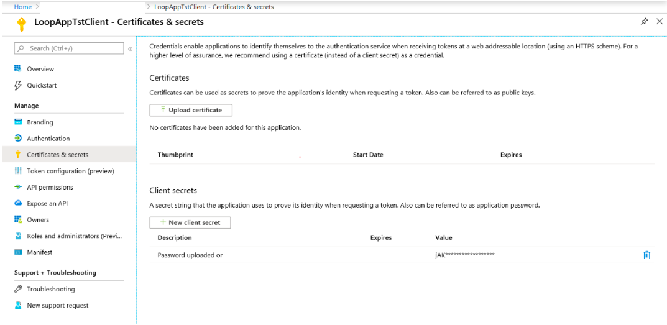Click LoopAppTstClient breadcrumb text

(x=214, y=7)
